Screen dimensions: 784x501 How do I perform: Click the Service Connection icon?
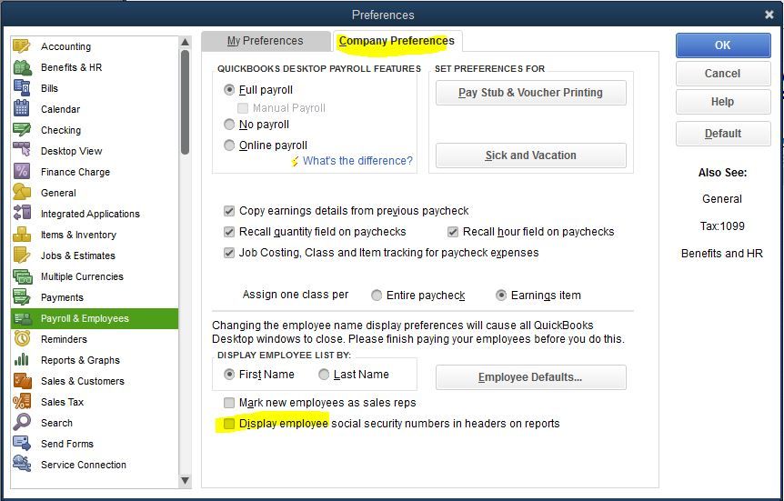coord(22,464)
